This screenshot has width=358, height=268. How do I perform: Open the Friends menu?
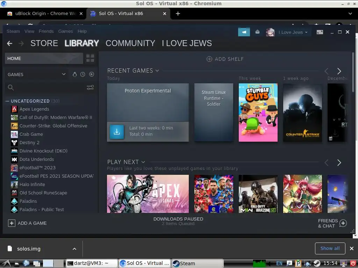pyautogui.click(x=46, y=31)
